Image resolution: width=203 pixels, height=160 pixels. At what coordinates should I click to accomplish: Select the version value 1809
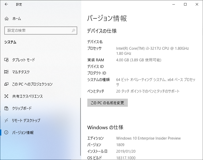click(120, 145)
